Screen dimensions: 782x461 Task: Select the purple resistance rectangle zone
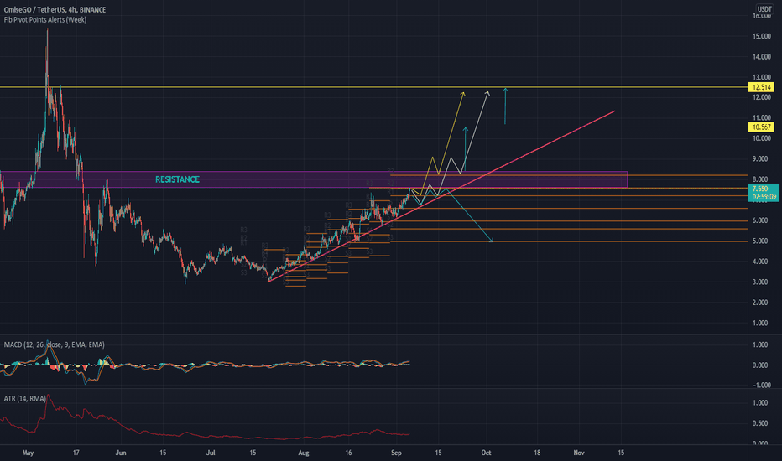tap(313, 179)
